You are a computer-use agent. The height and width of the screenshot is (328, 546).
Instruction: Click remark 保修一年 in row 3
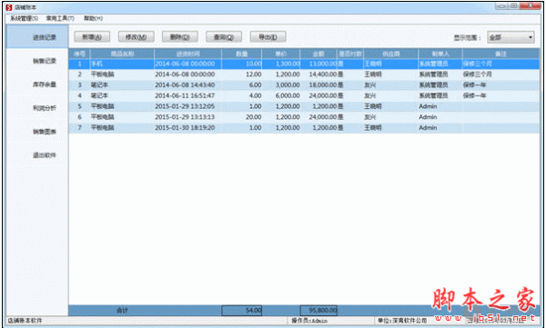pos(475,85)
